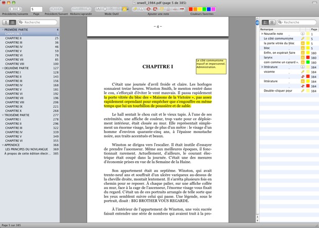
Task: Select the highlight note tool in Mode Outil
Action: [124, 9]
